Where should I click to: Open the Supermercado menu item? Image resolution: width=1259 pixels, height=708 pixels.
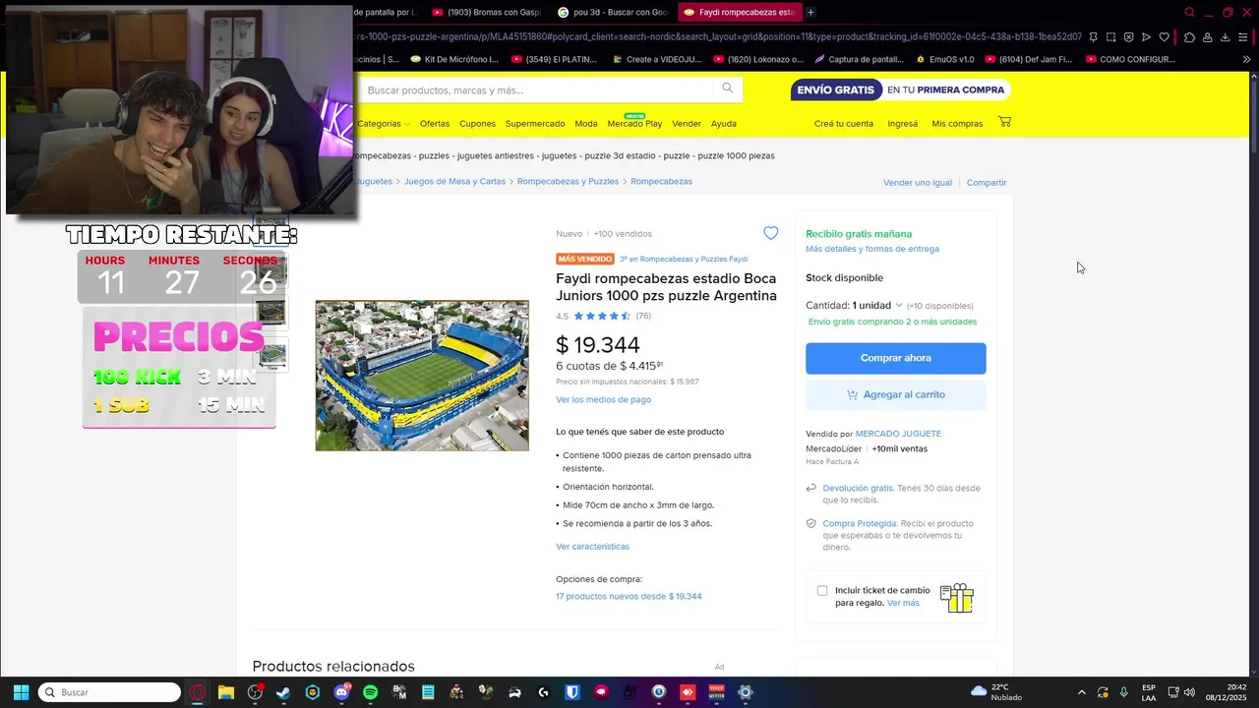pyautogui.click(x=535, y=123)
